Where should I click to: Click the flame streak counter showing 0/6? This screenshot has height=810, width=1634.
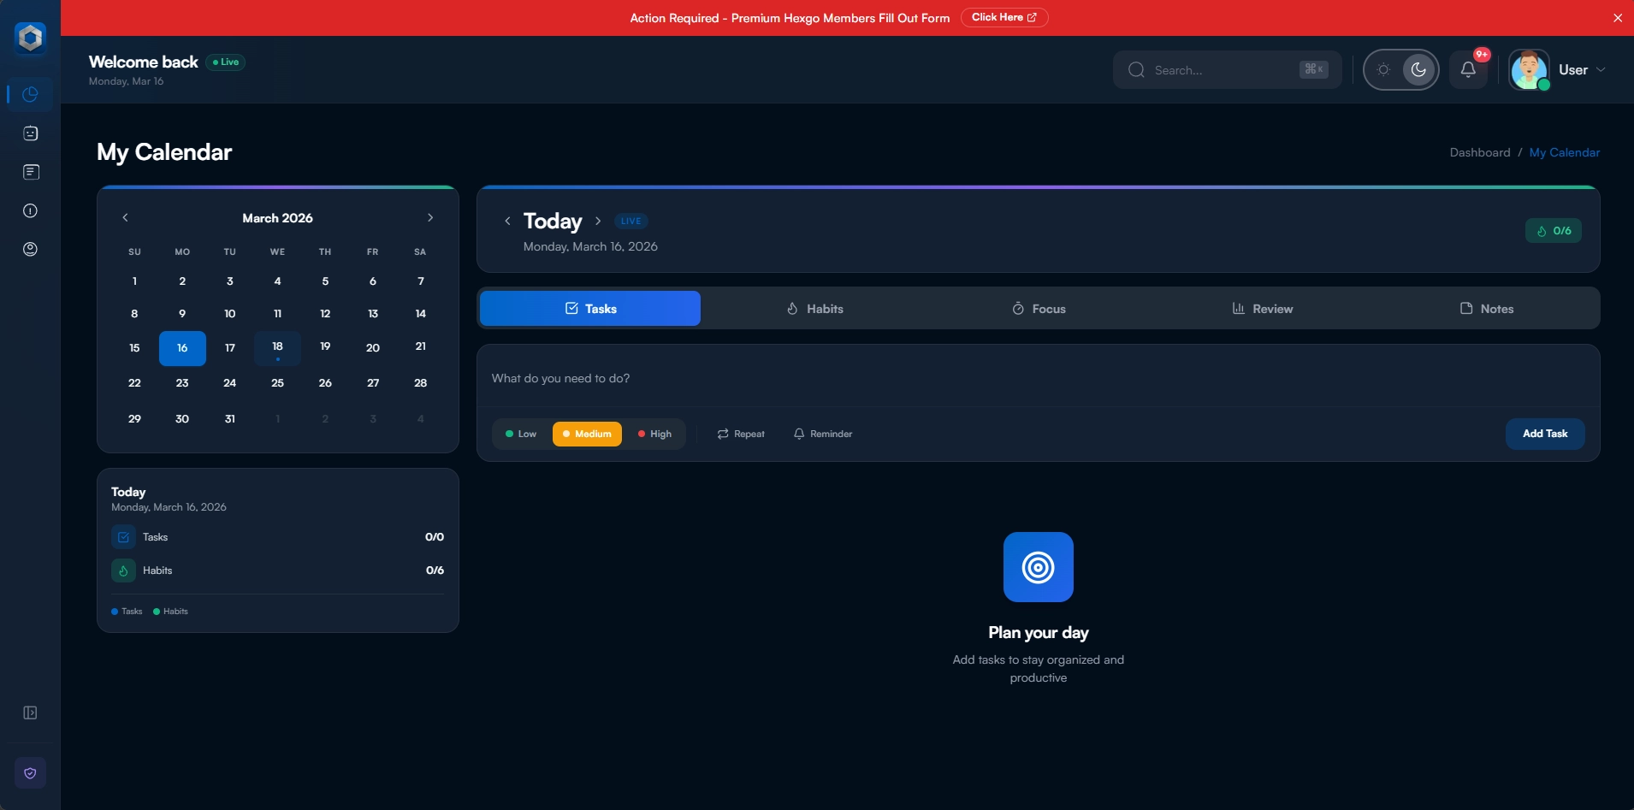tap(1554, 230)
